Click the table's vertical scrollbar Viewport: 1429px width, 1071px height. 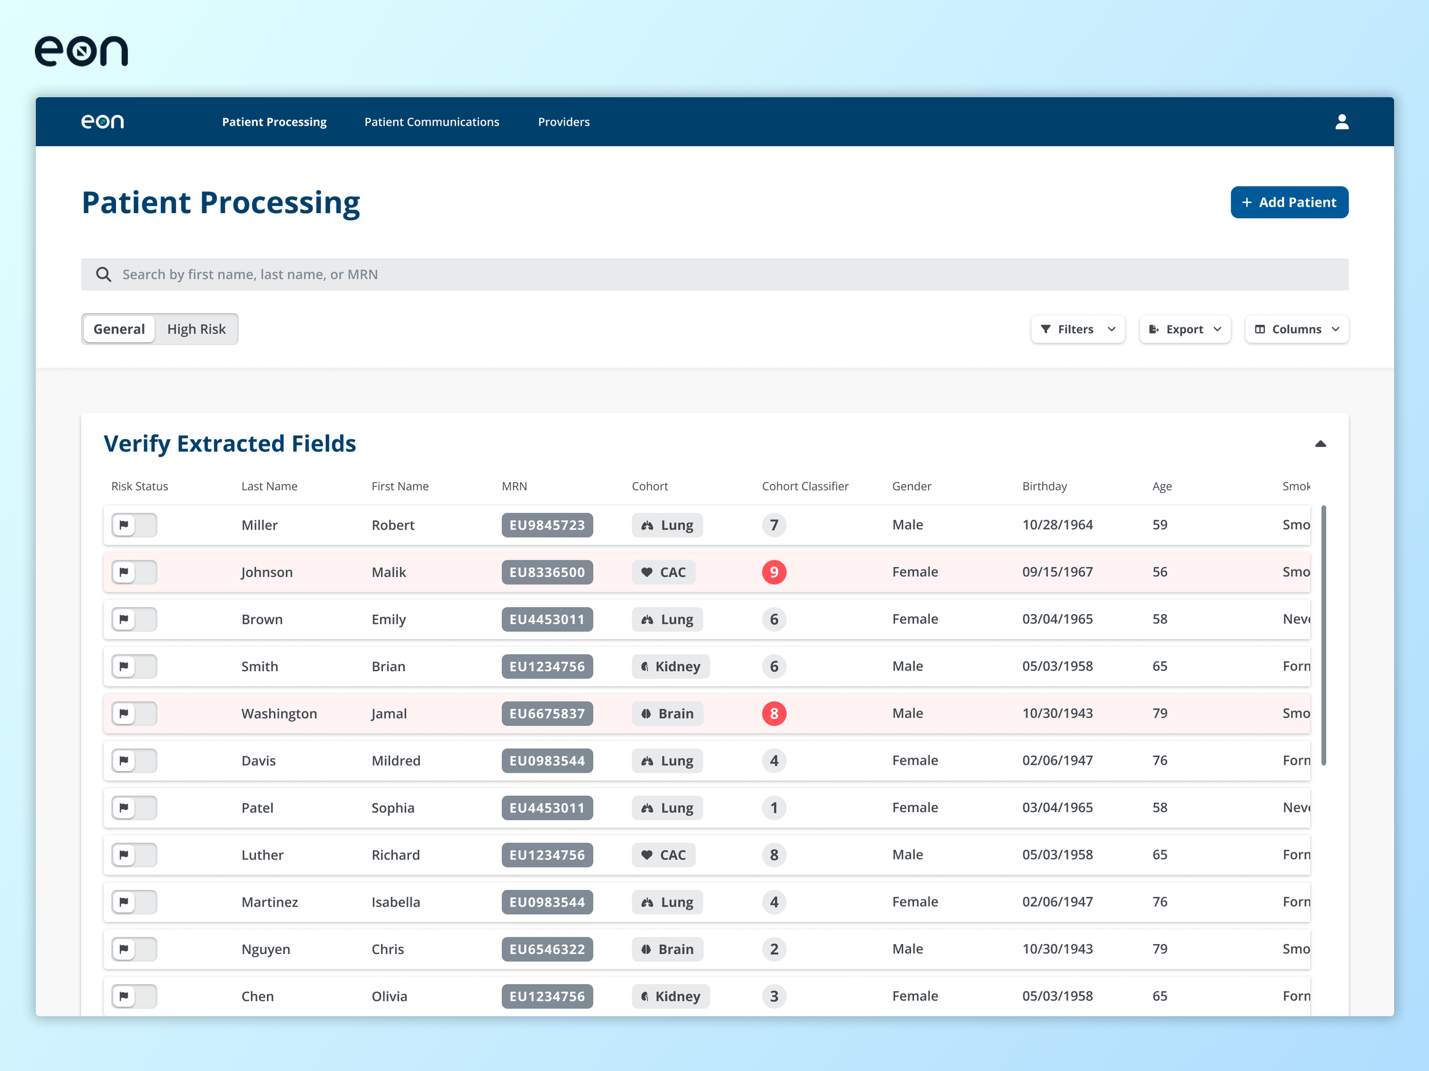(x=1323, y=635)
